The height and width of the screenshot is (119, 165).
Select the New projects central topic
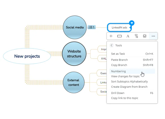click(27, 56)
